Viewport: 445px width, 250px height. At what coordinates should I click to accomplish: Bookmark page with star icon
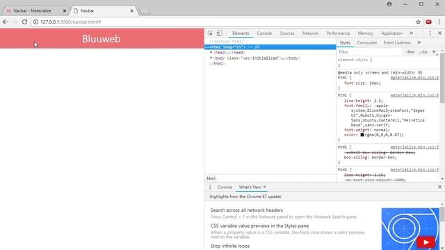coord(418,22)
